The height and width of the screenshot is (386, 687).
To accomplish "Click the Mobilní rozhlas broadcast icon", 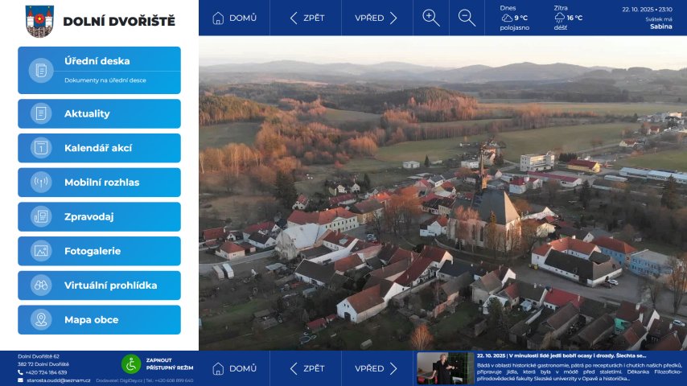I will click(x=41, y=183).
